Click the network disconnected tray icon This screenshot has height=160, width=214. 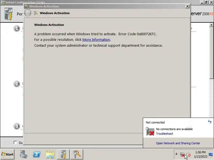point(182,155)
